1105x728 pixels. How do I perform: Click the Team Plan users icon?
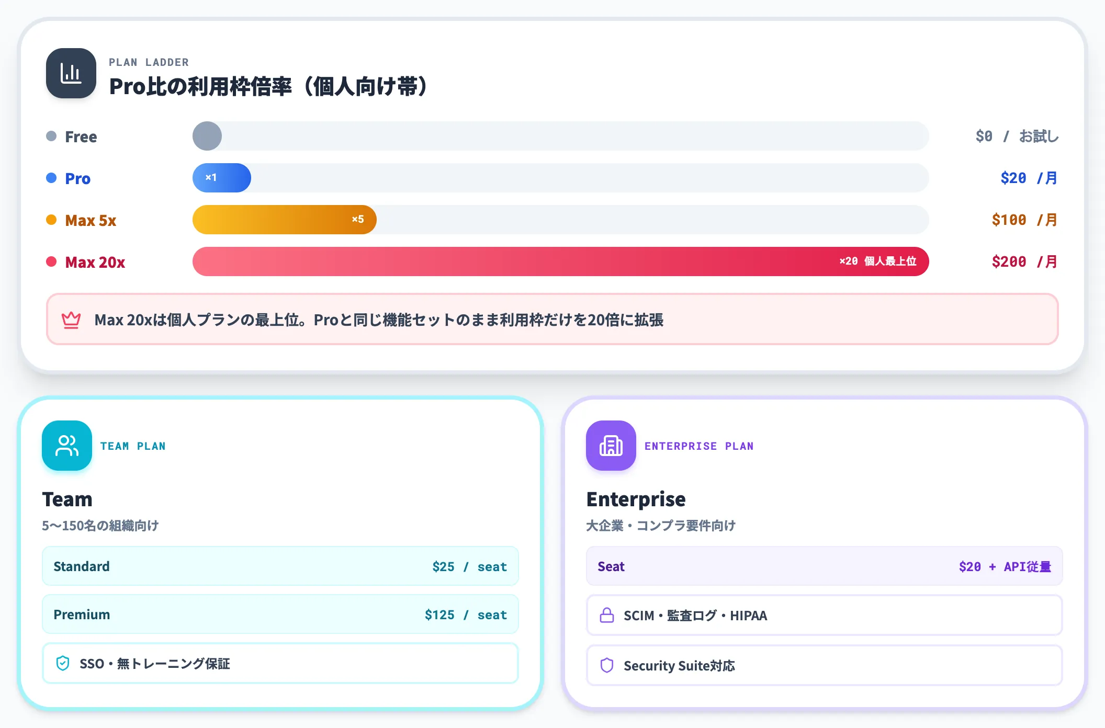point(67,446)
